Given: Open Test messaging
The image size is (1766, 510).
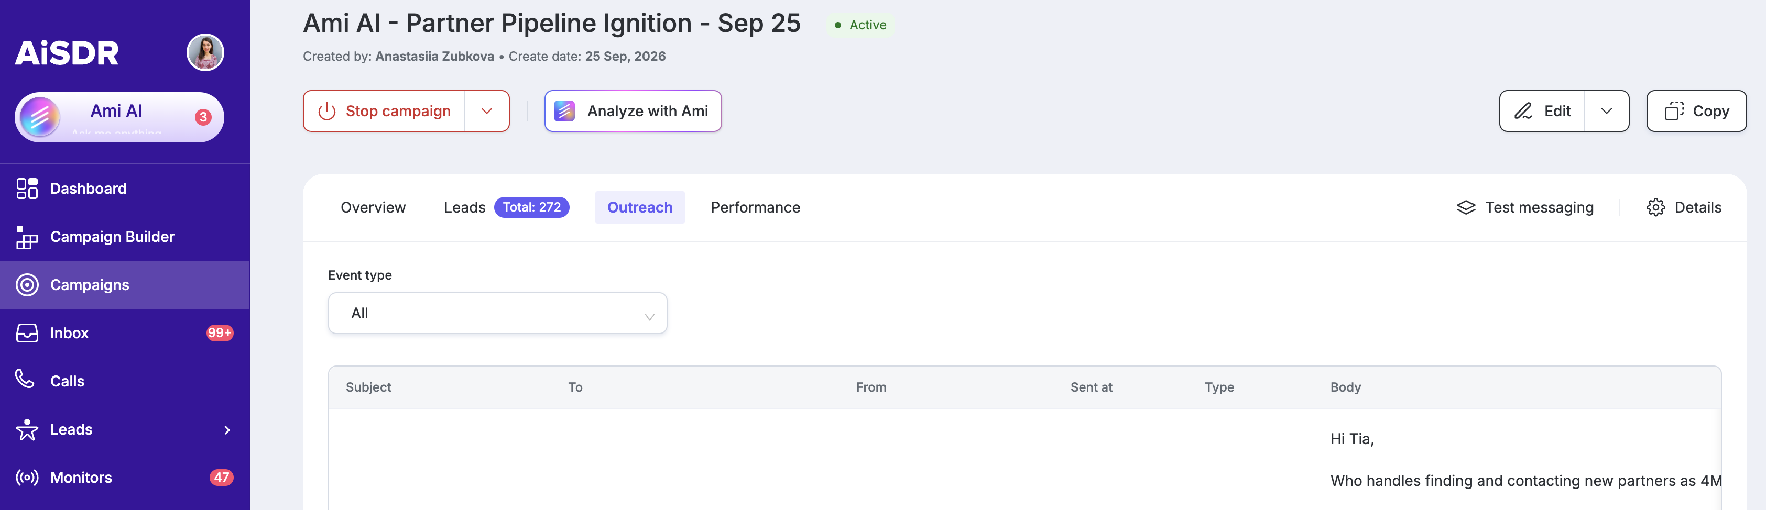Looking at the screenshot, I should tap(1525, 207).
